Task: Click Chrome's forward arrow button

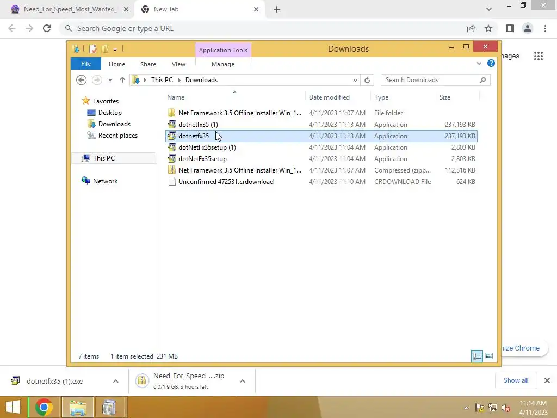Action: pyautogui.click(x=29, y=28)
